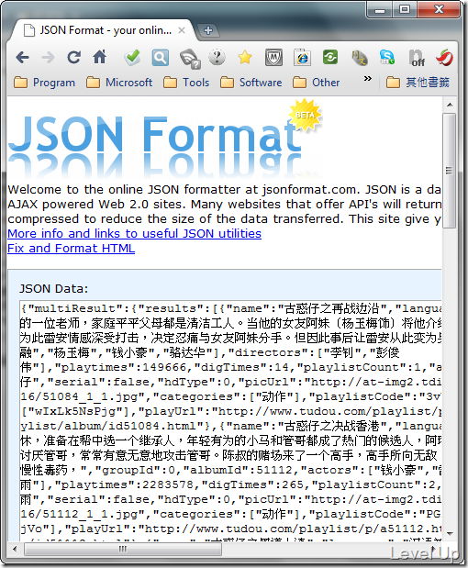This screenshot has height=568, width=468.
Task: Open the Software bookmarks folder
Action: click(251, 83)
